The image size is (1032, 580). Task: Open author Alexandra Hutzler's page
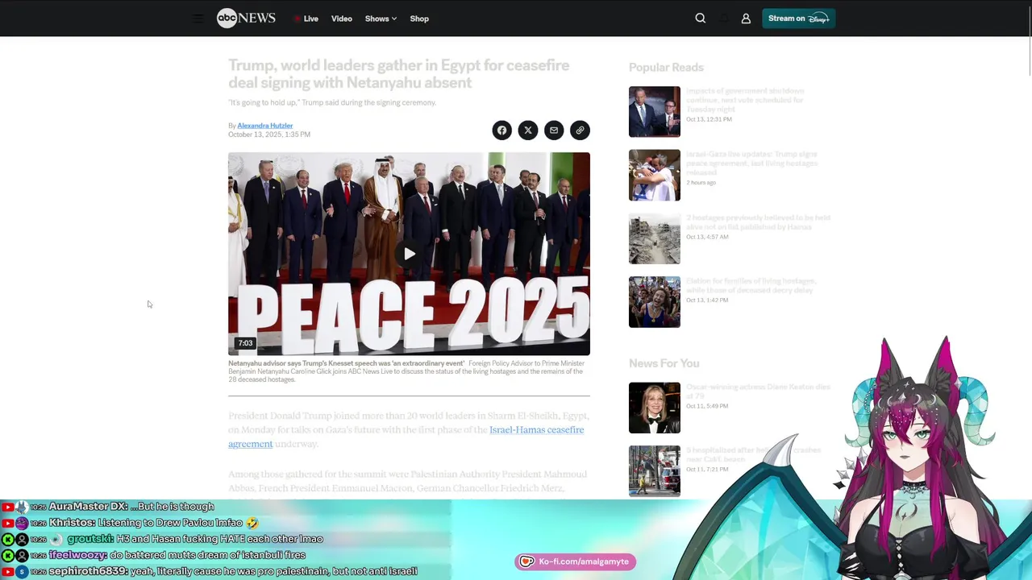[264, 126]
